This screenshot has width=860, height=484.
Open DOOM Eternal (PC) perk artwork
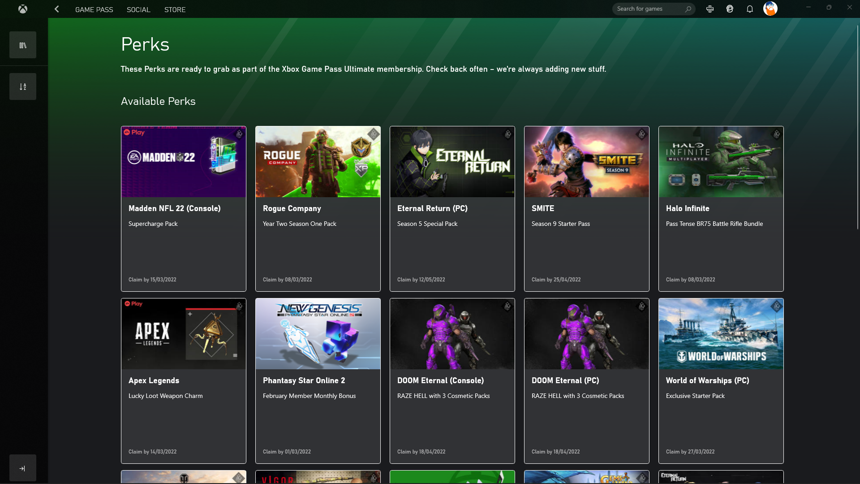(x=587, y=334)
